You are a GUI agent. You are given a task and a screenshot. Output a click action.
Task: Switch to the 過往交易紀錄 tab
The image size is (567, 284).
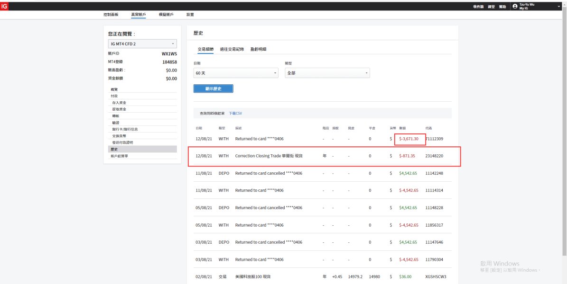232,49
